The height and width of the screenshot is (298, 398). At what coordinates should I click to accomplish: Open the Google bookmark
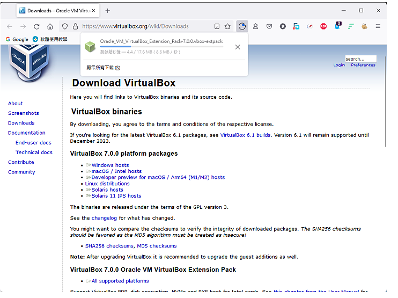(x=17, y=39)
